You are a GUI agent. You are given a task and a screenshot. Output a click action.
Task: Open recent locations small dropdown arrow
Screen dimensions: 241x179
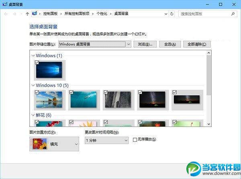pos(21,14)
